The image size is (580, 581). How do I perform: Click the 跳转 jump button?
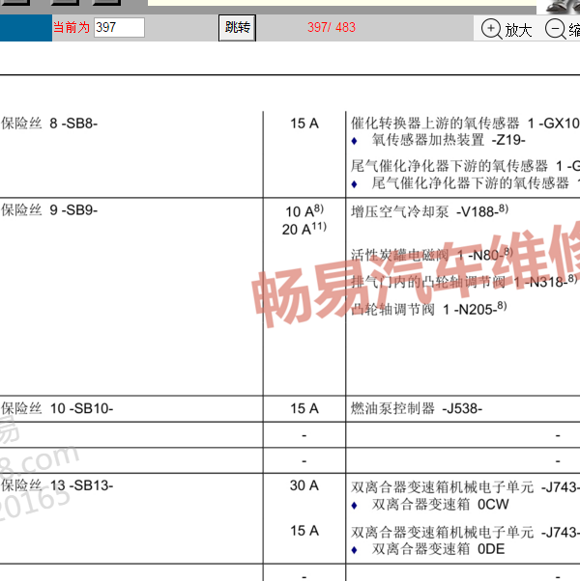pos(237,28)
